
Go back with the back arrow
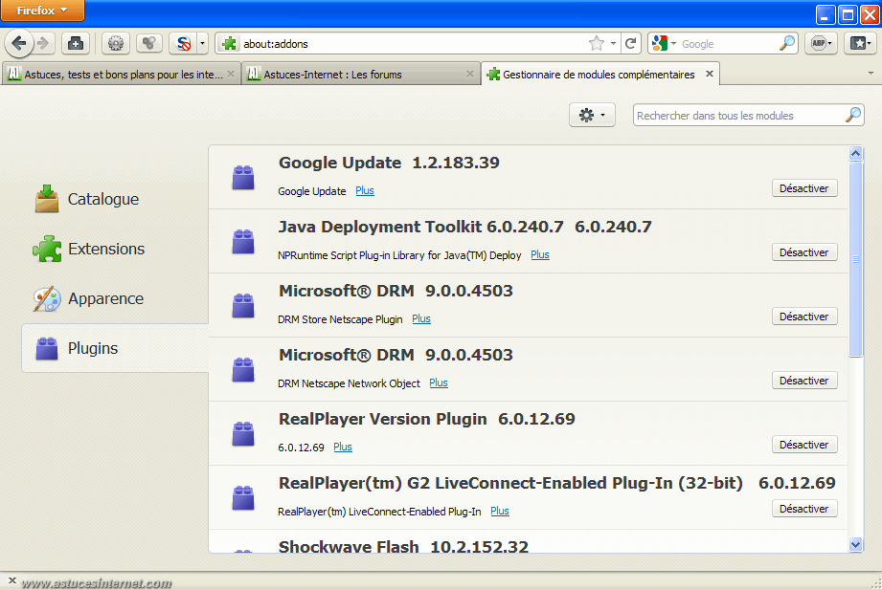(x=19, y=43)
